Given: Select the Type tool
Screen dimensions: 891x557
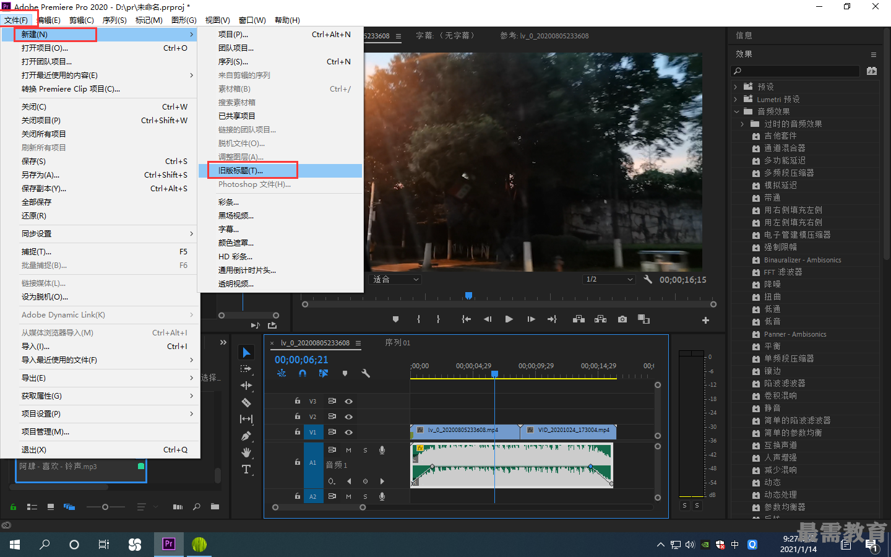Looking at the screenshot, I should click(246, 469).
